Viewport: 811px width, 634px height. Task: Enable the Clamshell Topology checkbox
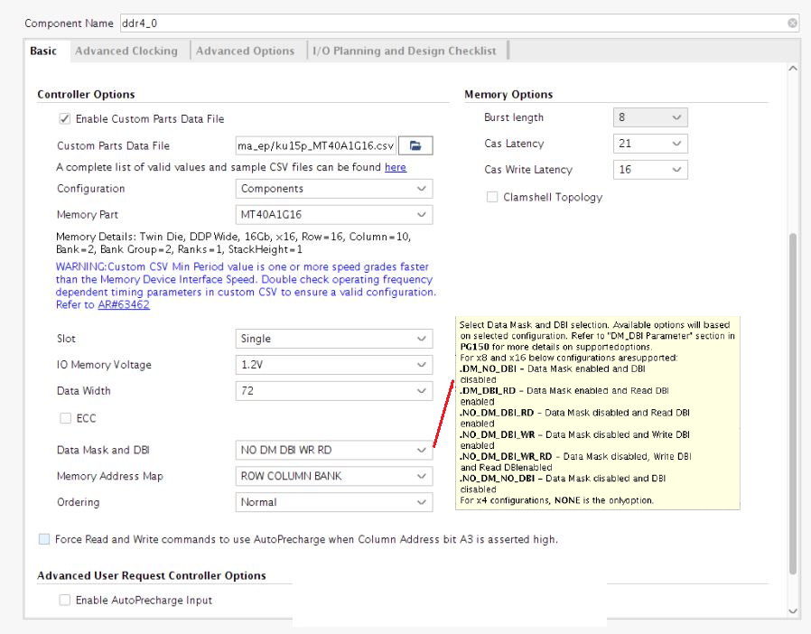[x=492, y=197]
